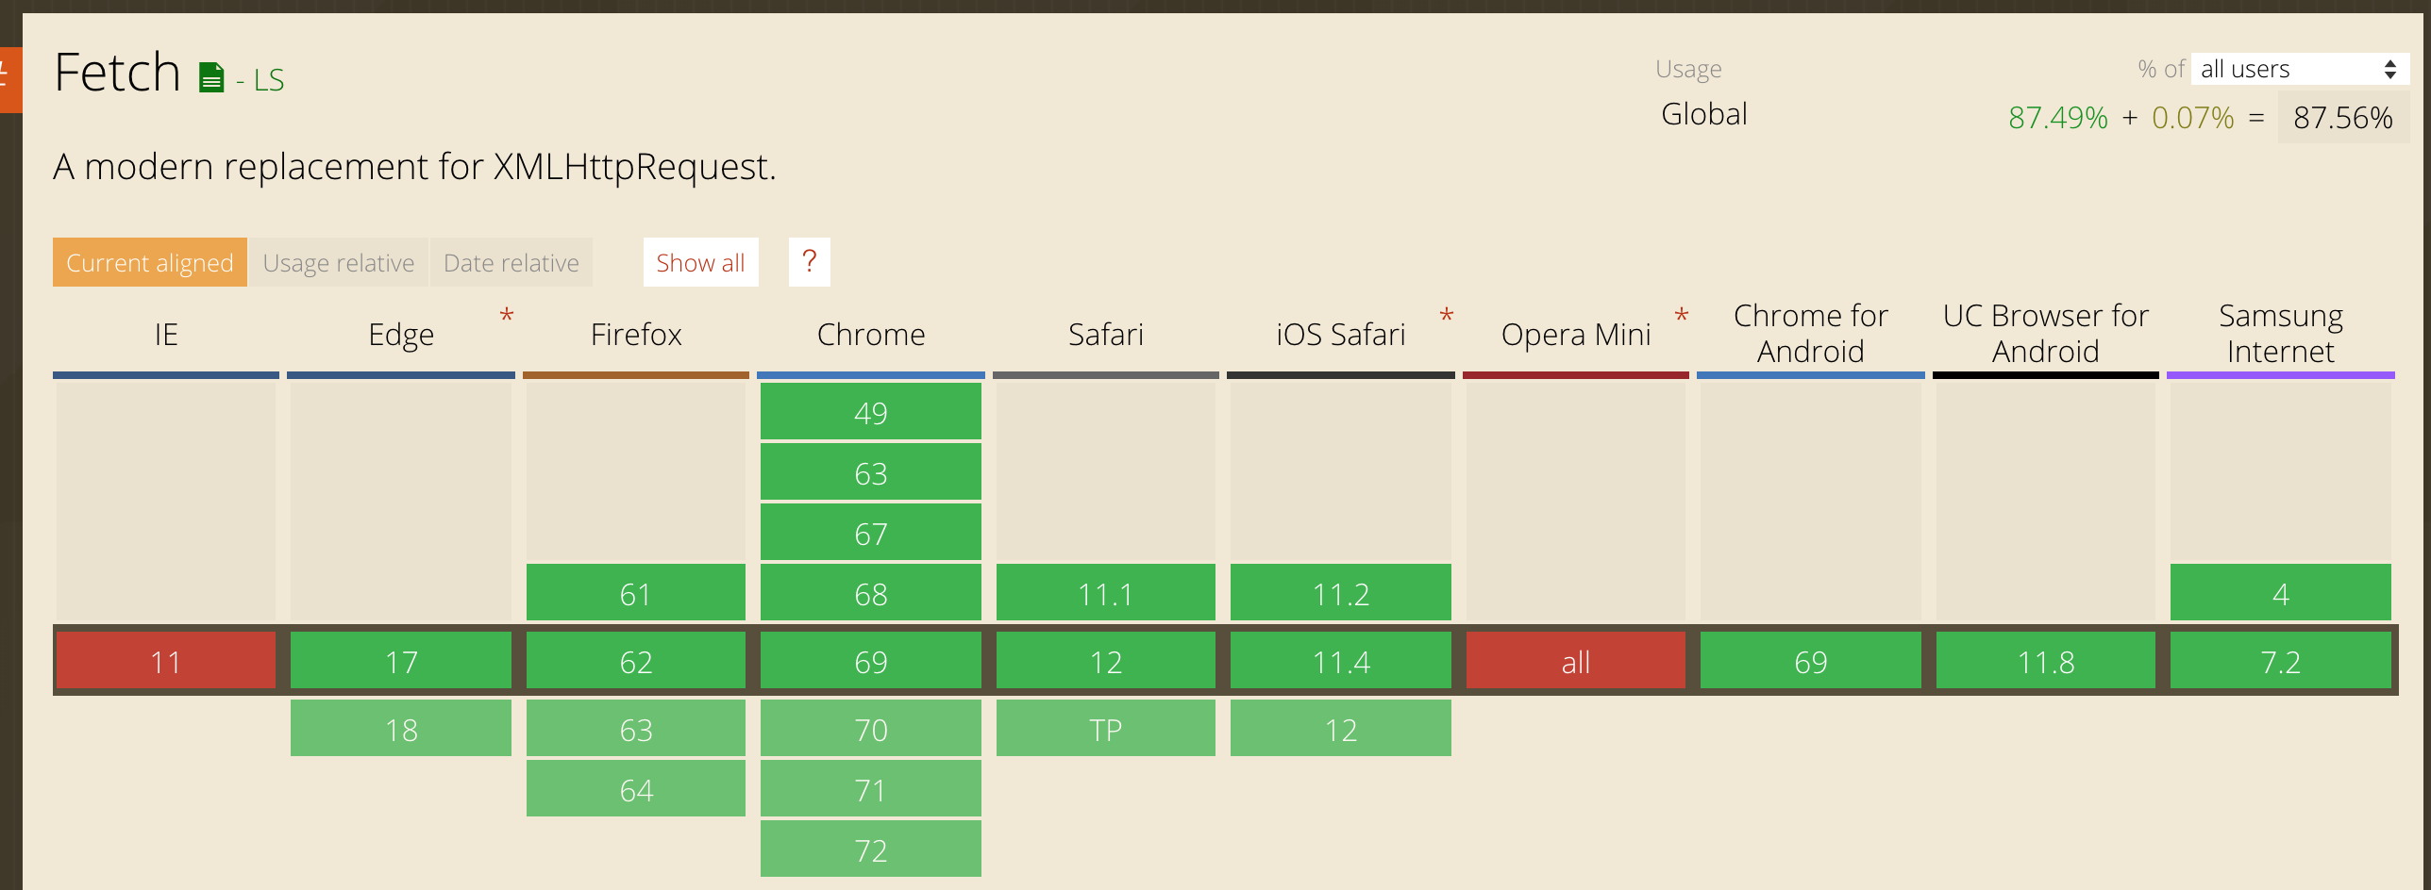Expand hidden Firefox versions above 61
This screenshot has height=890, width=2431.
[x=635, y=471]
